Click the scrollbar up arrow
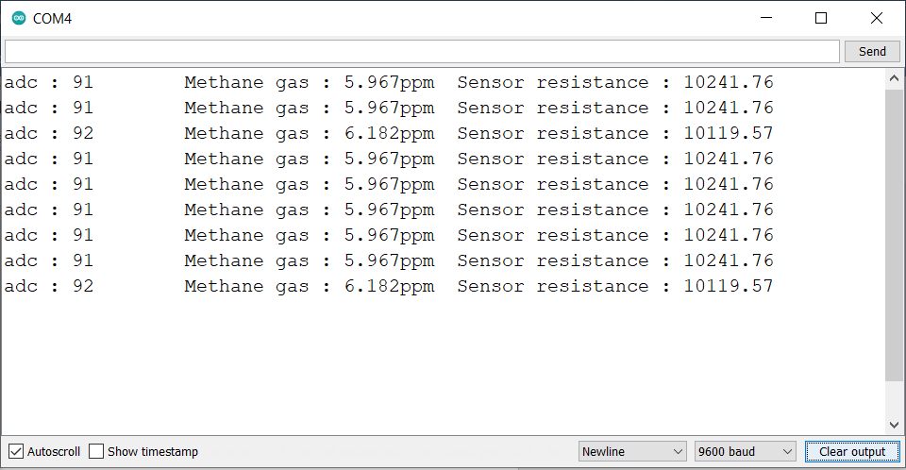The width and height of the screenshot is (906, 470). coord(894,78)
